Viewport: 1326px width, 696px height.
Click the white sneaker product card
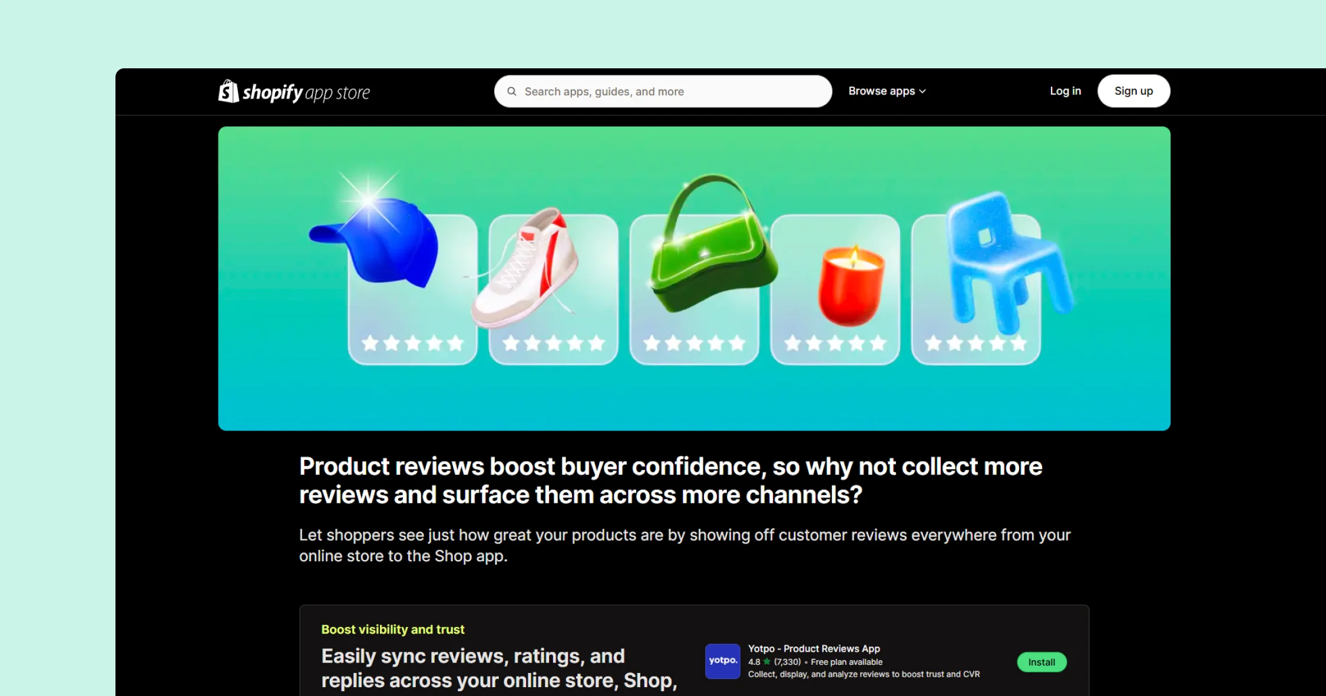553,289
